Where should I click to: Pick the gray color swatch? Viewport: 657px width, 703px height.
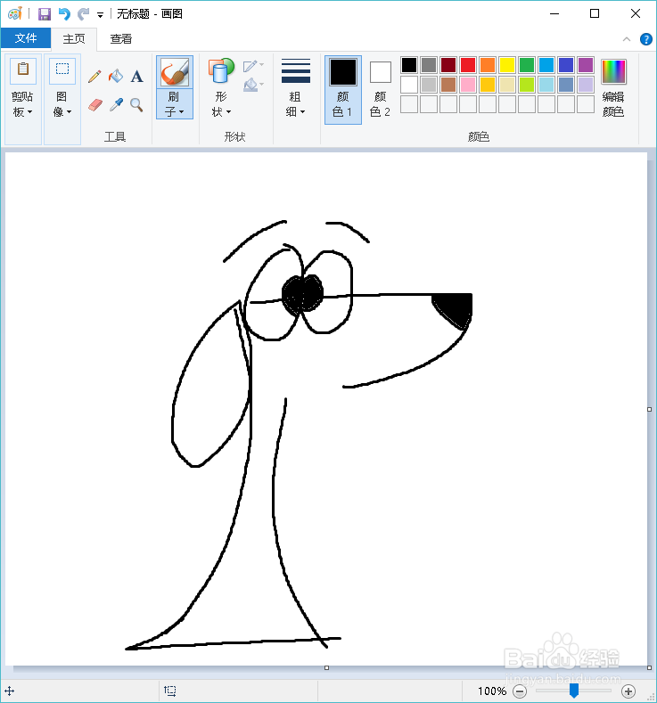point(429,65)
